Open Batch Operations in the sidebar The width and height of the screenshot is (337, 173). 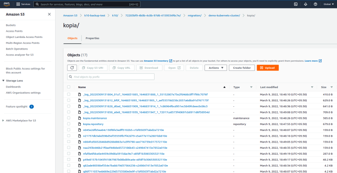pos(17,49)
